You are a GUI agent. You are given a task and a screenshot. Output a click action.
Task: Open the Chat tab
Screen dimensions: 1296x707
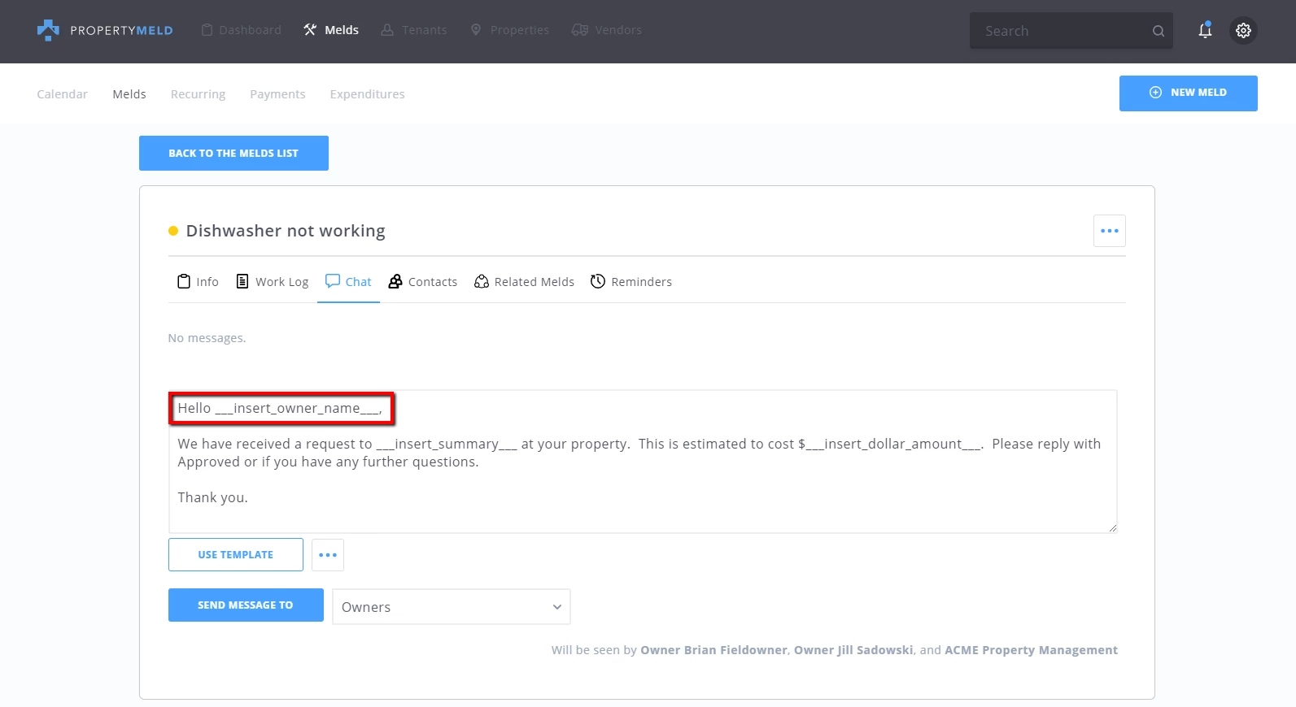[348, 282]
